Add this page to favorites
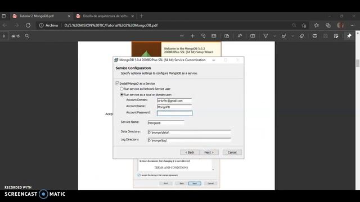Viewport: 360px width, 202px height. tap(304, 25)
